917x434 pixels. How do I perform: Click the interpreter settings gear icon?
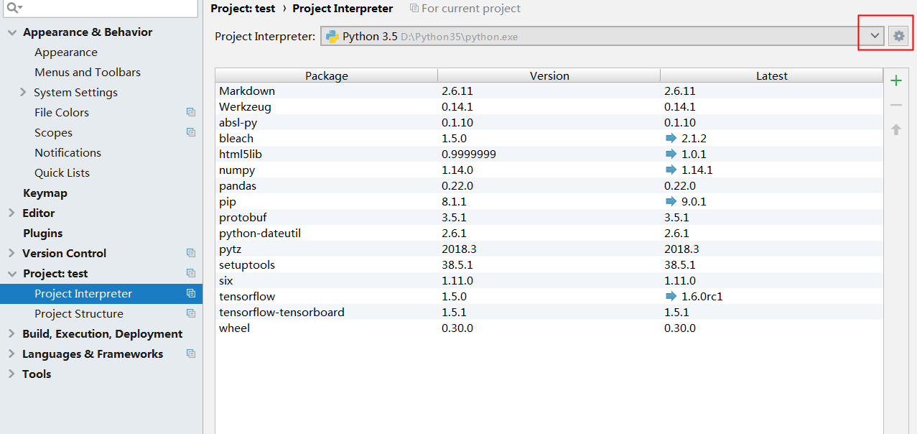click(898, 36)
